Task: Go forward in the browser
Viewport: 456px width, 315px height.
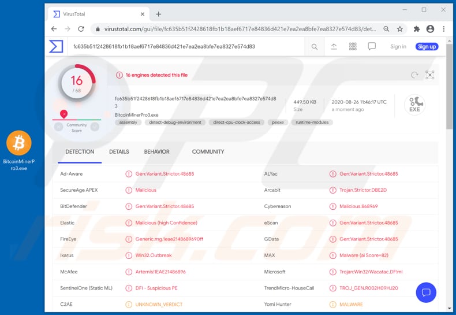Action: [68, 29]
